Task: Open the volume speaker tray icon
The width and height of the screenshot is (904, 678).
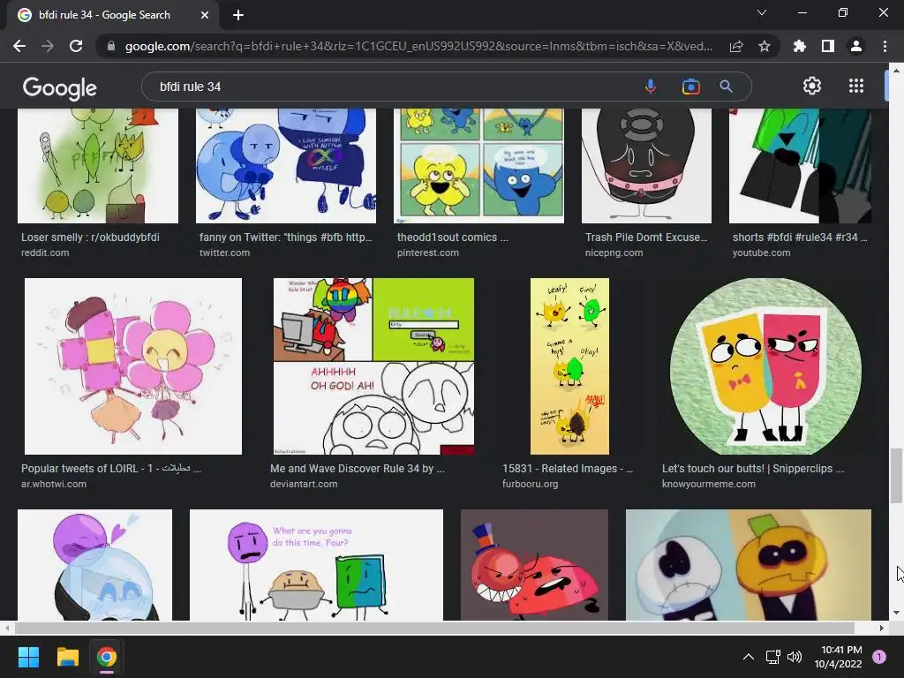Action: tap(795, 657)
